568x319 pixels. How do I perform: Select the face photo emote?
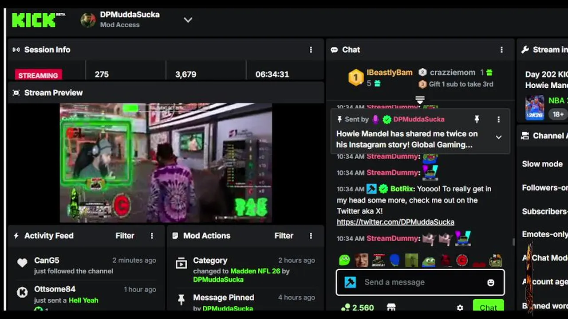tap(361, 260)
